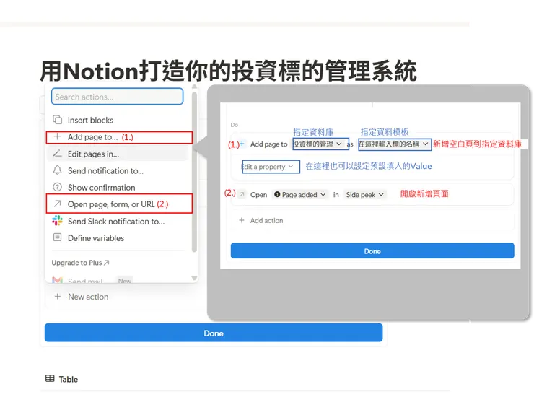Viewport: 534px width, 397px height.
Task: Open the 投資標的管理 database dropdown
Action: point(320,144)
